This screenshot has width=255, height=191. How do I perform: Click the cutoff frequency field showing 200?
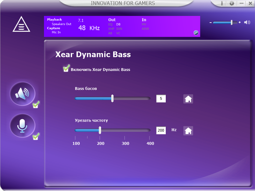click(x=161, y=130)
